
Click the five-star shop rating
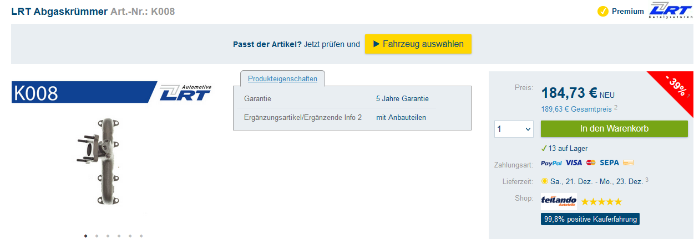pos(601,202)
